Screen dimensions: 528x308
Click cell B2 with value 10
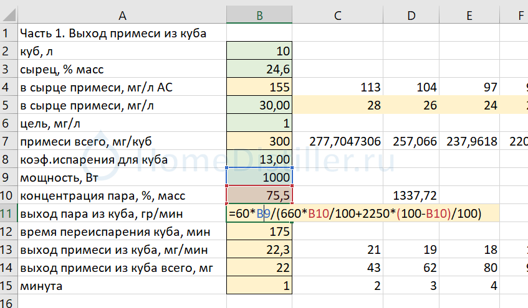point(259,51)
